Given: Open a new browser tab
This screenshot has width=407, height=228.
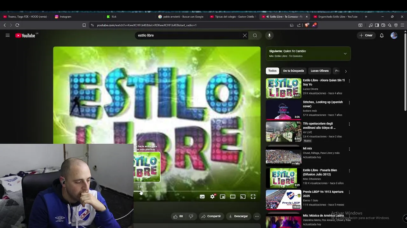Looking at the screenshot, I should pyautogui.click(x=366, y=17).
